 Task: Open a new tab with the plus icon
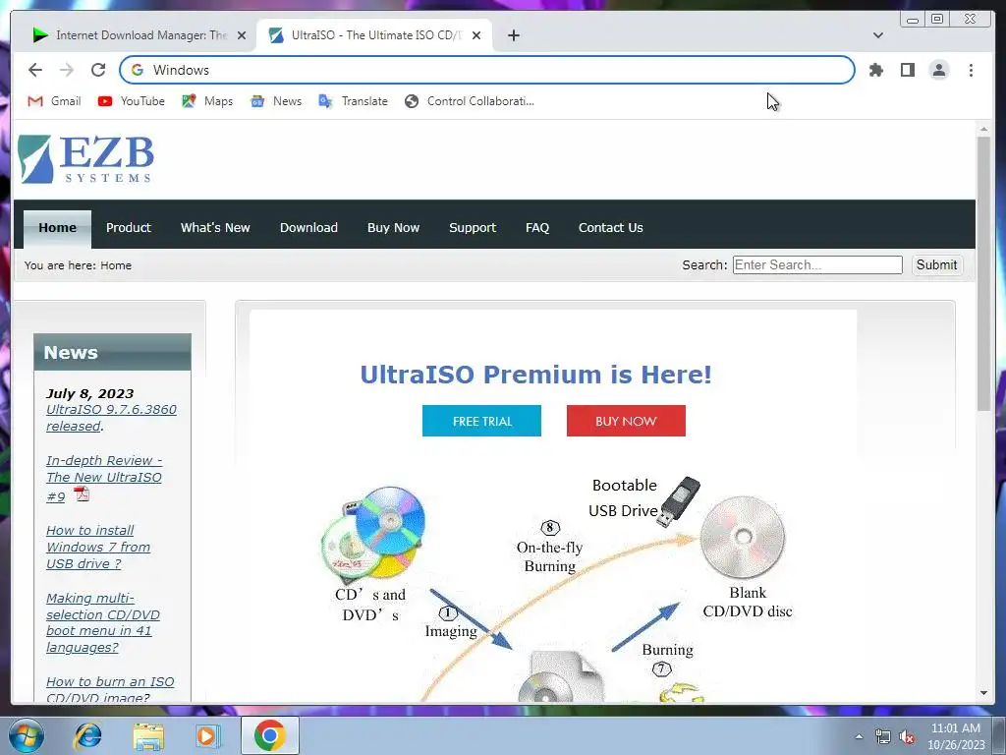(x=513, y=35)
